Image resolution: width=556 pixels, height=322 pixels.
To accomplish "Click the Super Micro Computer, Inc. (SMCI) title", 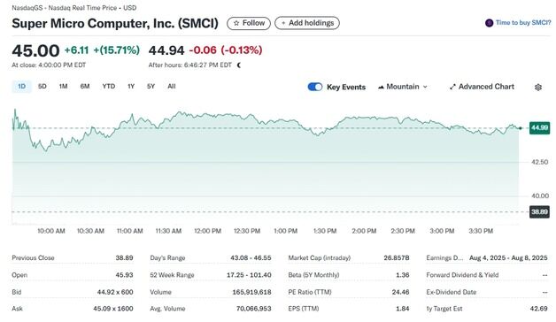I will pos(115,23).
